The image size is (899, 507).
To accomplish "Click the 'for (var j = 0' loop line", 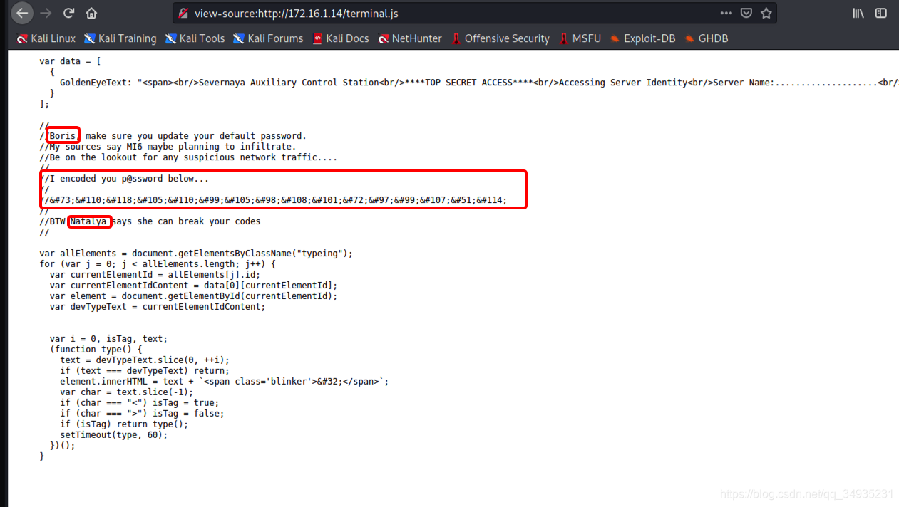I will point(158,264).
